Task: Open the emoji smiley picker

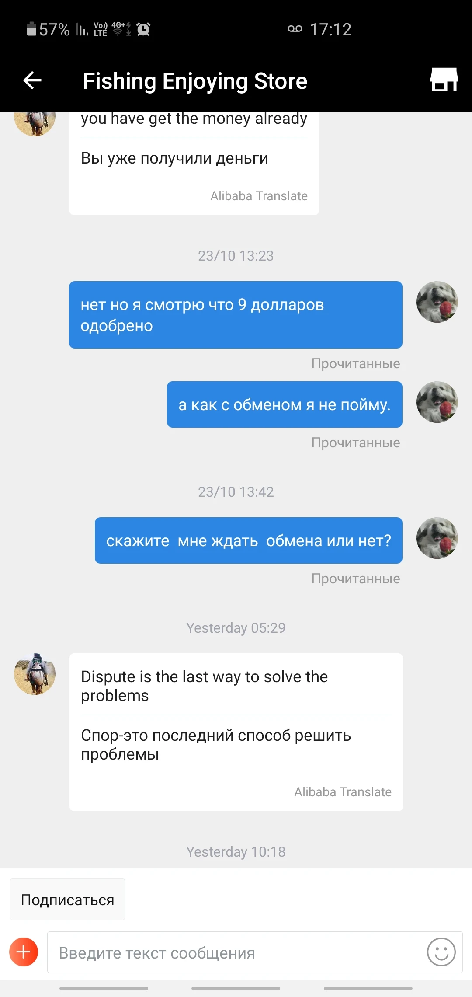Action: (441, 952)
